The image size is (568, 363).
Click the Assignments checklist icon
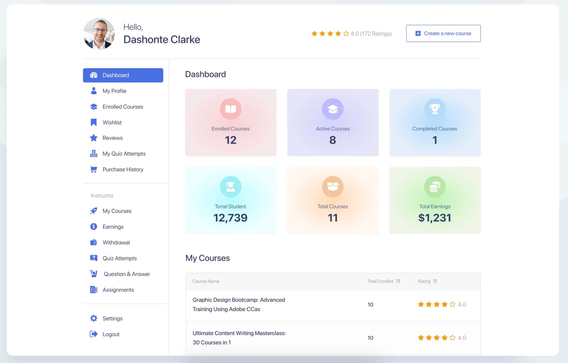coord(94,290)
